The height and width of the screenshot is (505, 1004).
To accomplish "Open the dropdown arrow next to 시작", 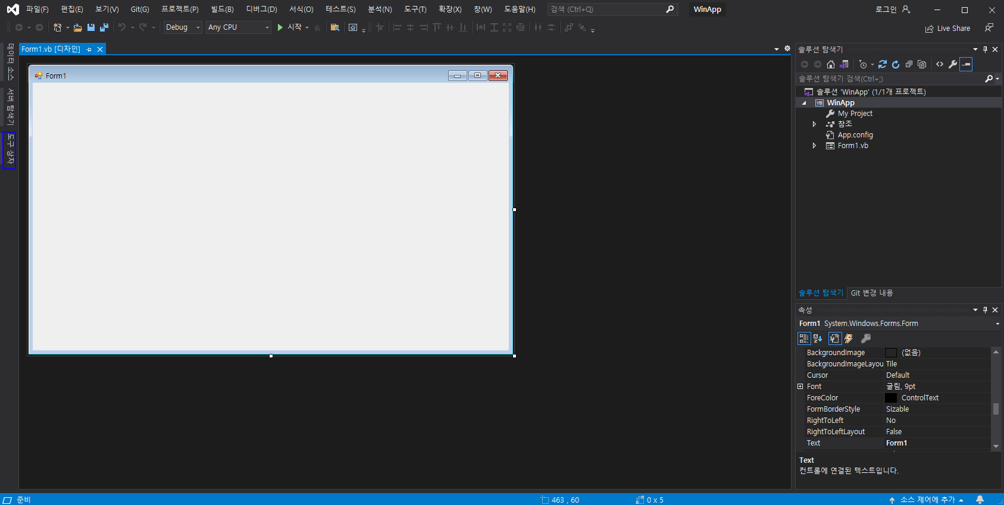I will click(307, 27).
